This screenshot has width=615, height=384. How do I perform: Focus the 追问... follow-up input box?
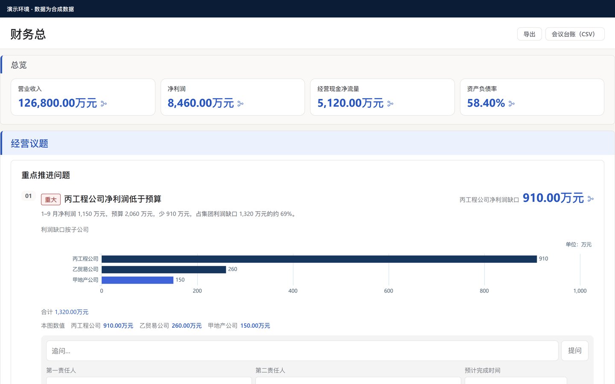[302, 351]
